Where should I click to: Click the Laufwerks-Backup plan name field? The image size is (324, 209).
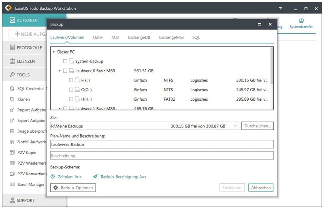click(162, 144)
